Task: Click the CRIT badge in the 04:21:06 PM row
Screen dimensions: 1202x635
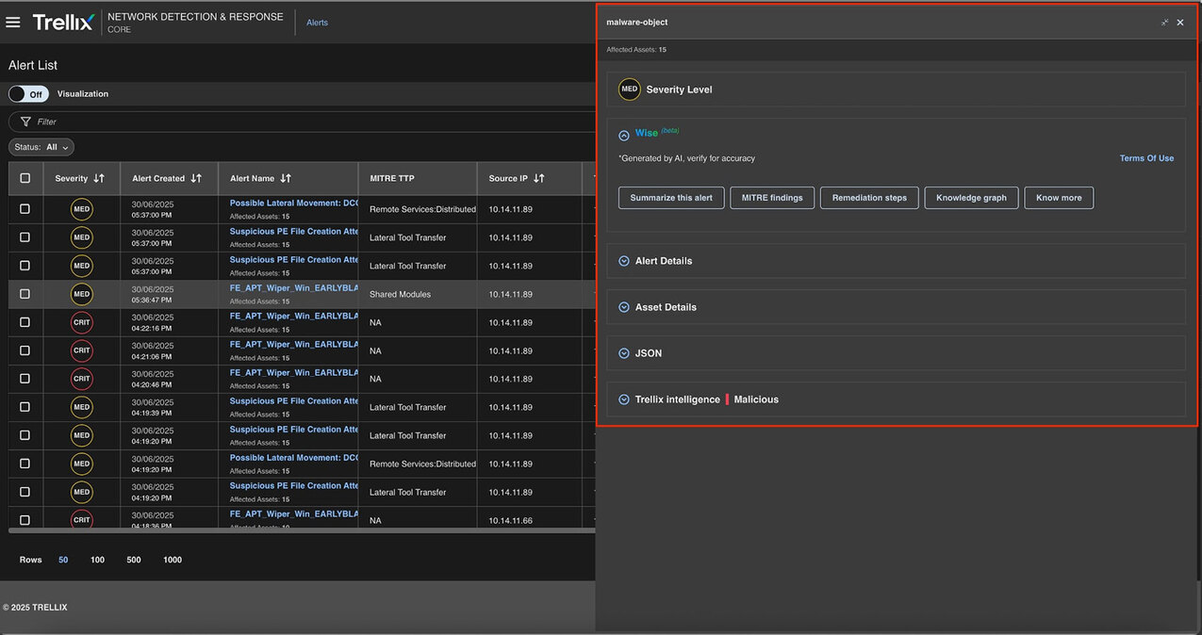Action: tap(82, 350)
